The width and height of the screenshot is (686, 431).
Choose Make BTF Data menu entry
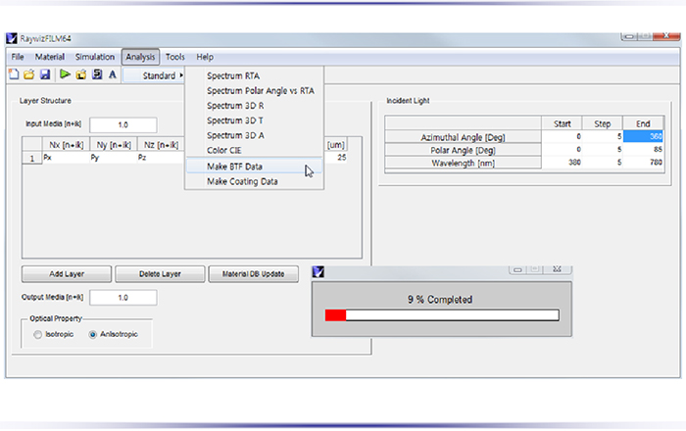(234, 167)
